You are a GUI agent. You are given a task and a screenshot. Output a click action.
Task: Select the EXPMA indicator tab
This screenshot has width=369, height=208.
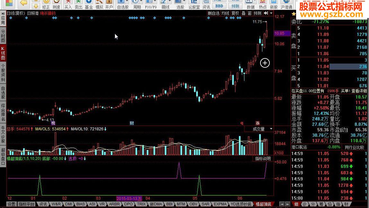point(220,204)
